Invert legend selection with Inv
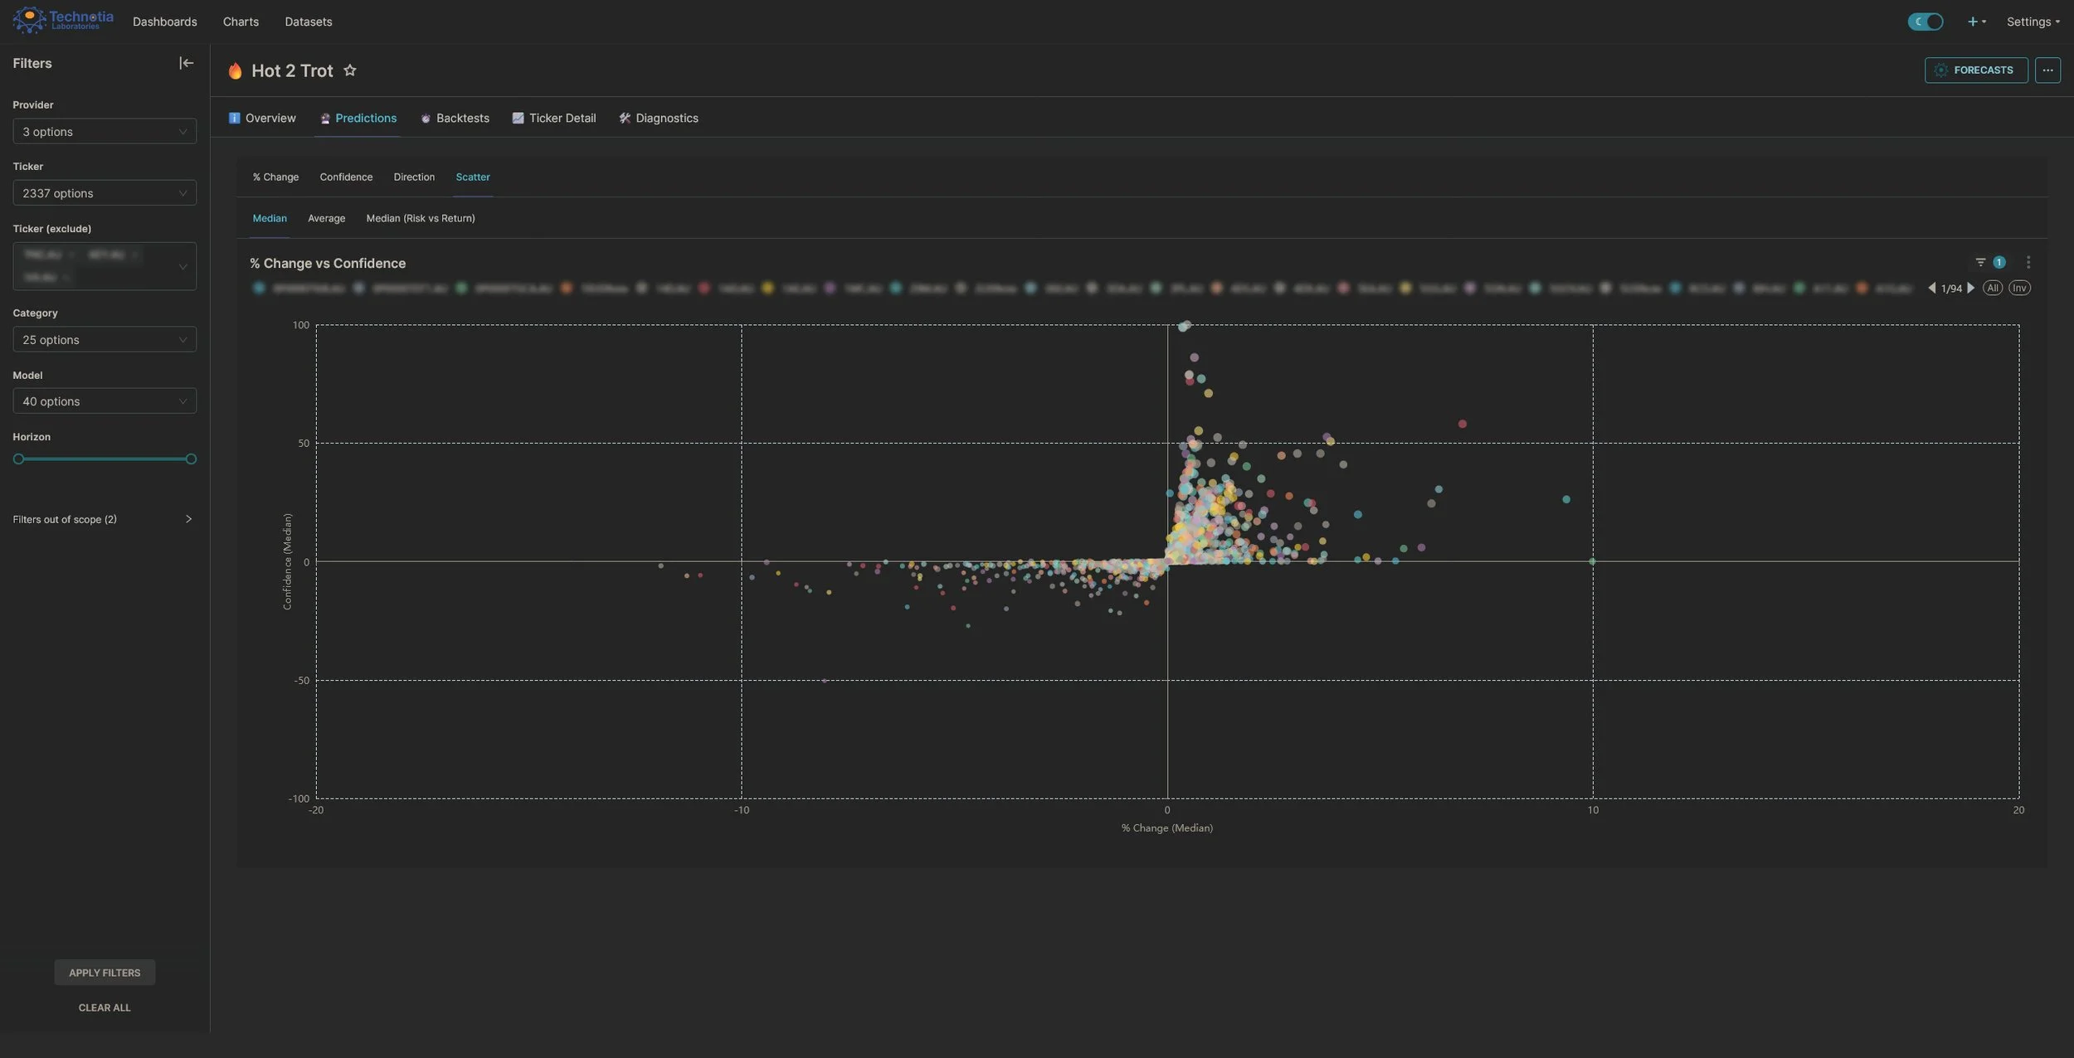This screenshot has height=1058, width=2074. [2018, 288]
